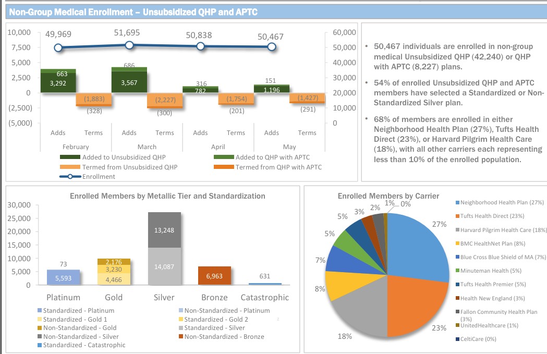Image resolution: width=547 pixels, height=354 pixels.
Task: Click the Minuteman Health legend swatch
Action: coord(457,271)
